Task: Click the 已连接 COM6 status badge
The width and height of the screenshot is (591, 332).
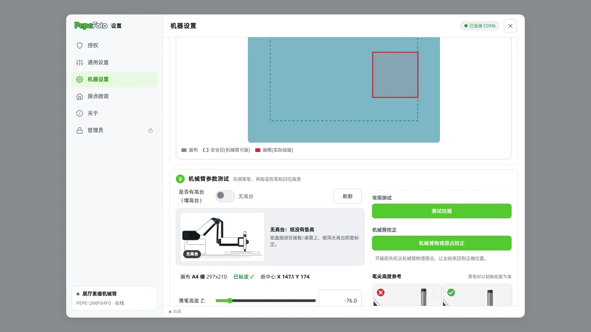Action: coord(480,26)
